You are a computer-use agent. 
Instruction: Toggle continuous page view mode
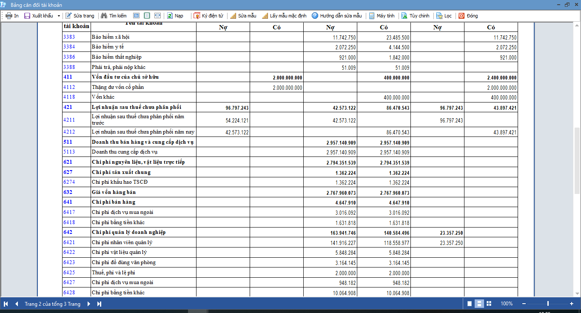[x=479, y=304]
